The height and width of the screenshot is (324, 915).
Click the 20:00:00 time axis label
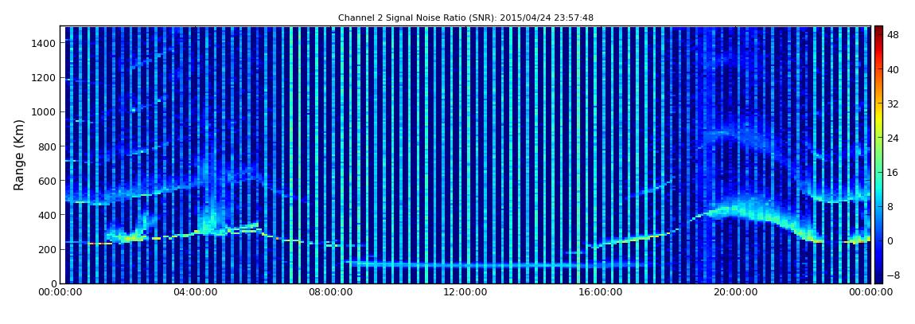click(734, 292)
